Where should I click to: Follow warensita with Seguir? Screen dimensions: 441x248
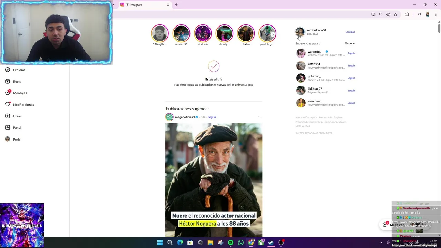pyautogui.click(x=351, y=53)
